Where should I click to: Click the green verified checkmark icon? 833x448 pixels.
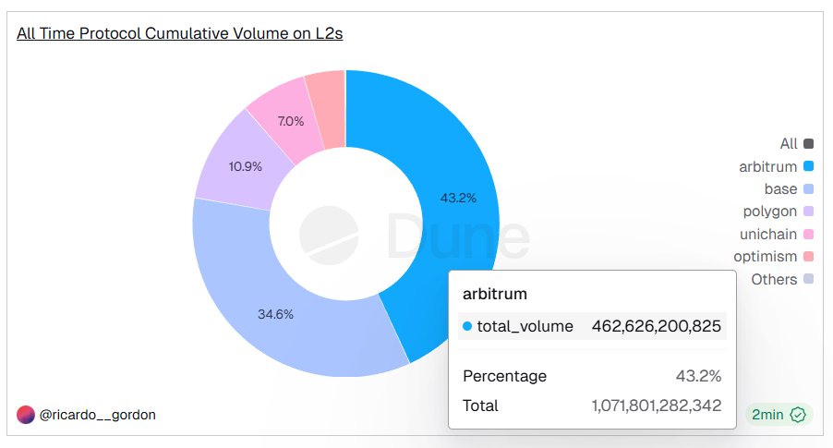tap(799, 415)
